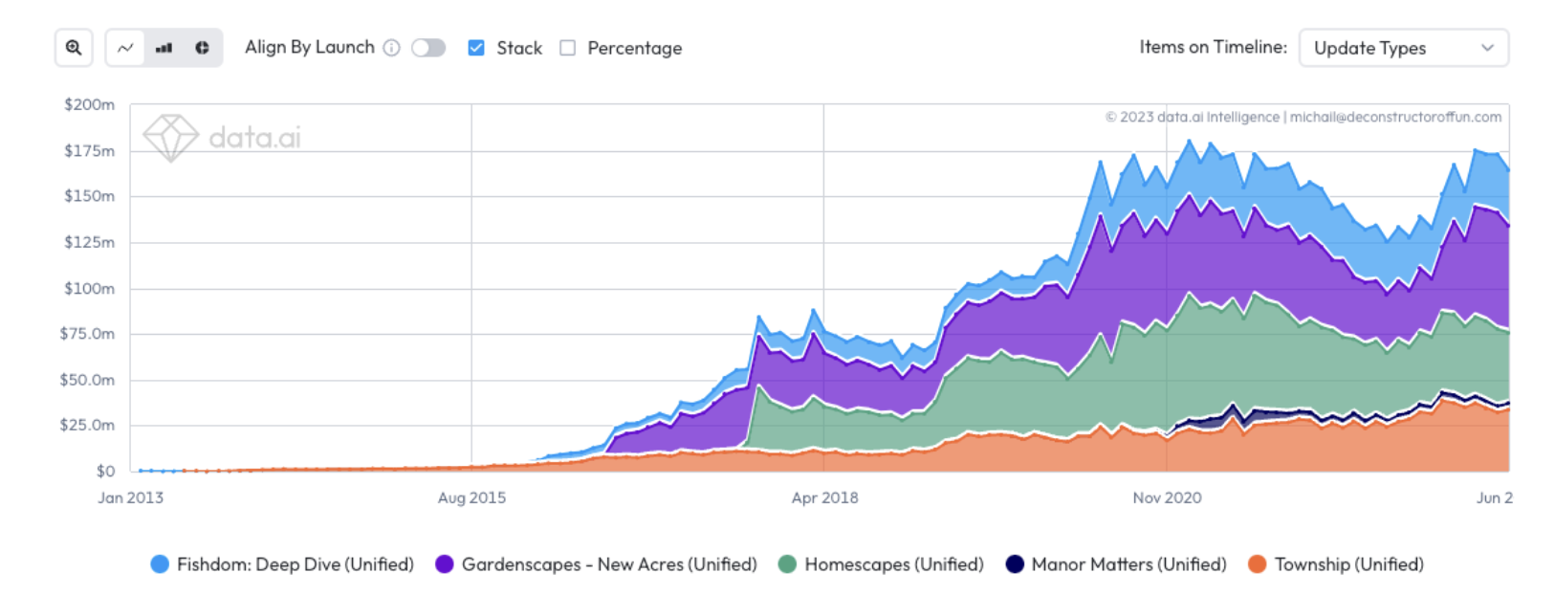Click the copyright data.ai Intelligence text
Screen dimensions: 1555x595
[x=1303, y=117]
